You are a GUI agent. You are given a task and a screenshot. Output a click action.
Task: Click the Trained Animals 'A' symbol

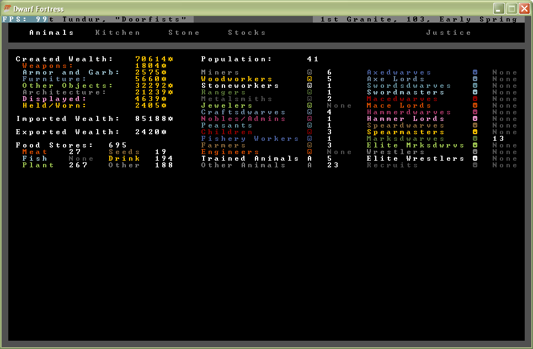point(310,158)
